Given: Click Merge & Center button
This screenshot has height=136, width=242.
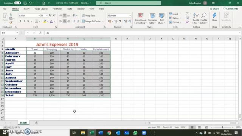Looking at the screenshot, I should point(91,21).
